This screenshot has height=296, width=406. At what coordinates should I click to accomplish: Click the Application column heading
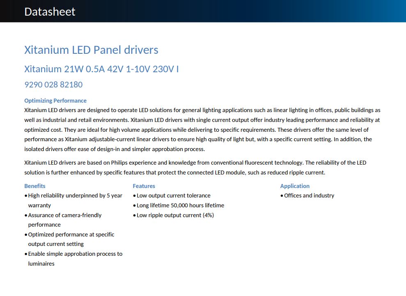[x=295, y=186]
